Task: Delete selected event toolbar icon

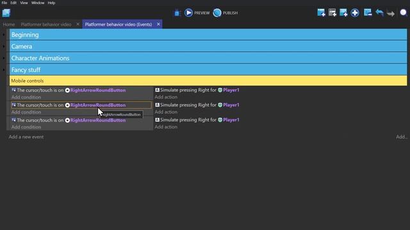Action: point(368,13)
